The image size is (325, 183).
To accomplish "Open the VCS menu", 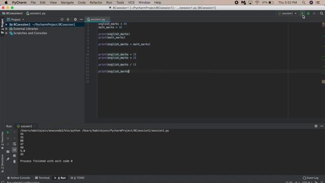I will (x=131, y=3).
